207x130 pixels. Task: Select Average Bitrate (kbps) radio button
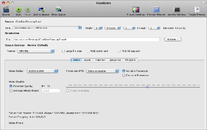[x=11, y=90]
